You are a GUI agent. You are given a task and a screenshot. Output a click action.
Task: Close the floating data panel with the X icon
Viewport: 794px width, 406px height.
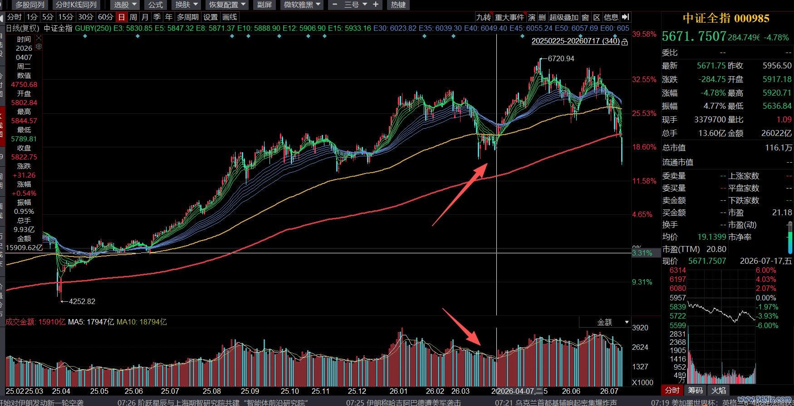click(x=39, y=39)
